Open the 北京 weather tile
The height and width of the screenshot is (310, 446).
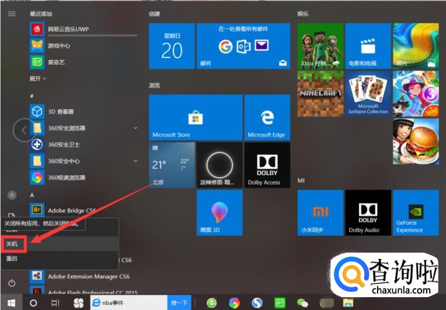click(x=172, y=165)
